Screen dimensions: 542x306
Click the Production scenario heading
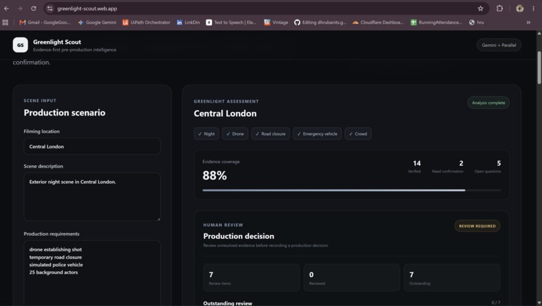(65, 113)
